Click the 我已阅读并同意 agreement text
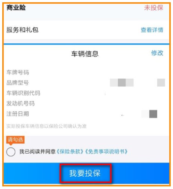173x189 pixels. pyautogui.click(x=37, y=152)
